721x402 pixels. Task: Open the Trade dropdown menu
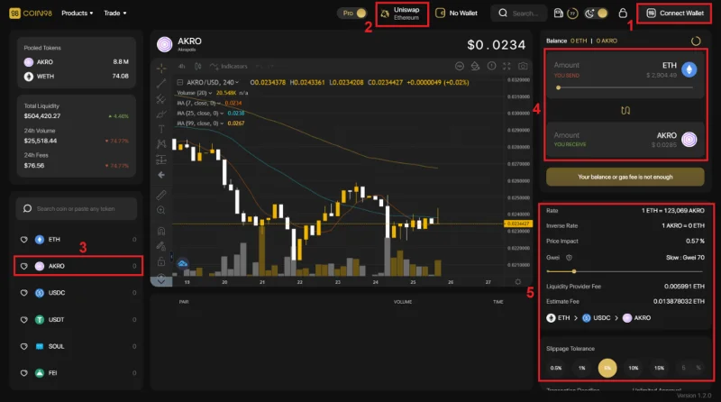pyautogui.click(x=115, y=13)
